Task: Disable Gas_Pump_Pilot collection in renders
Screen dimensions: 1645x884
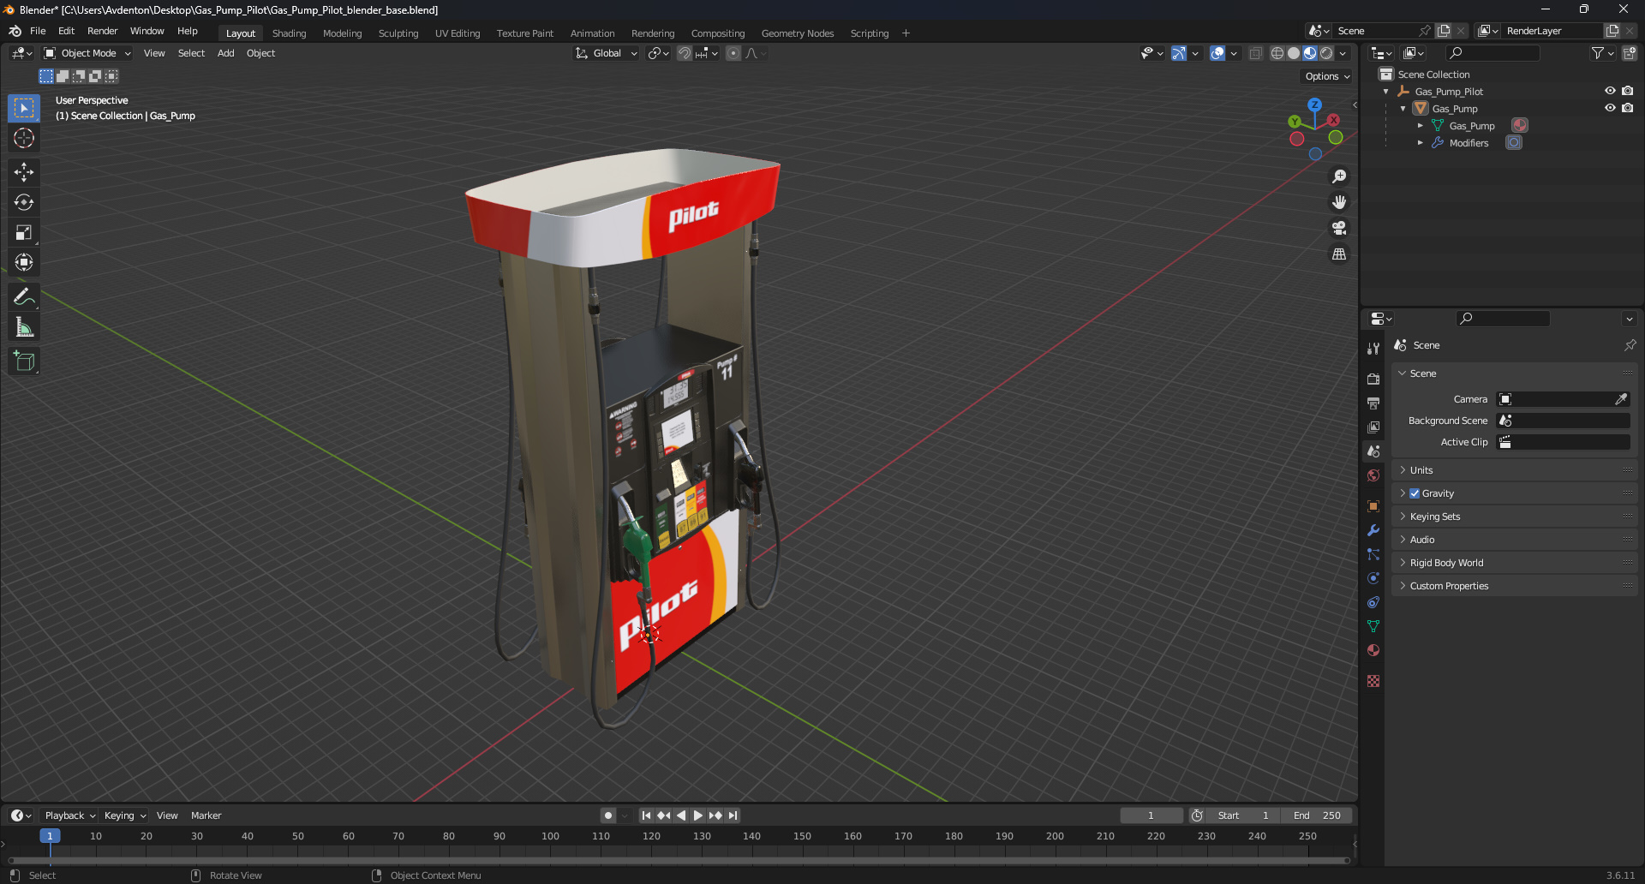Action: click(1628, 91)
